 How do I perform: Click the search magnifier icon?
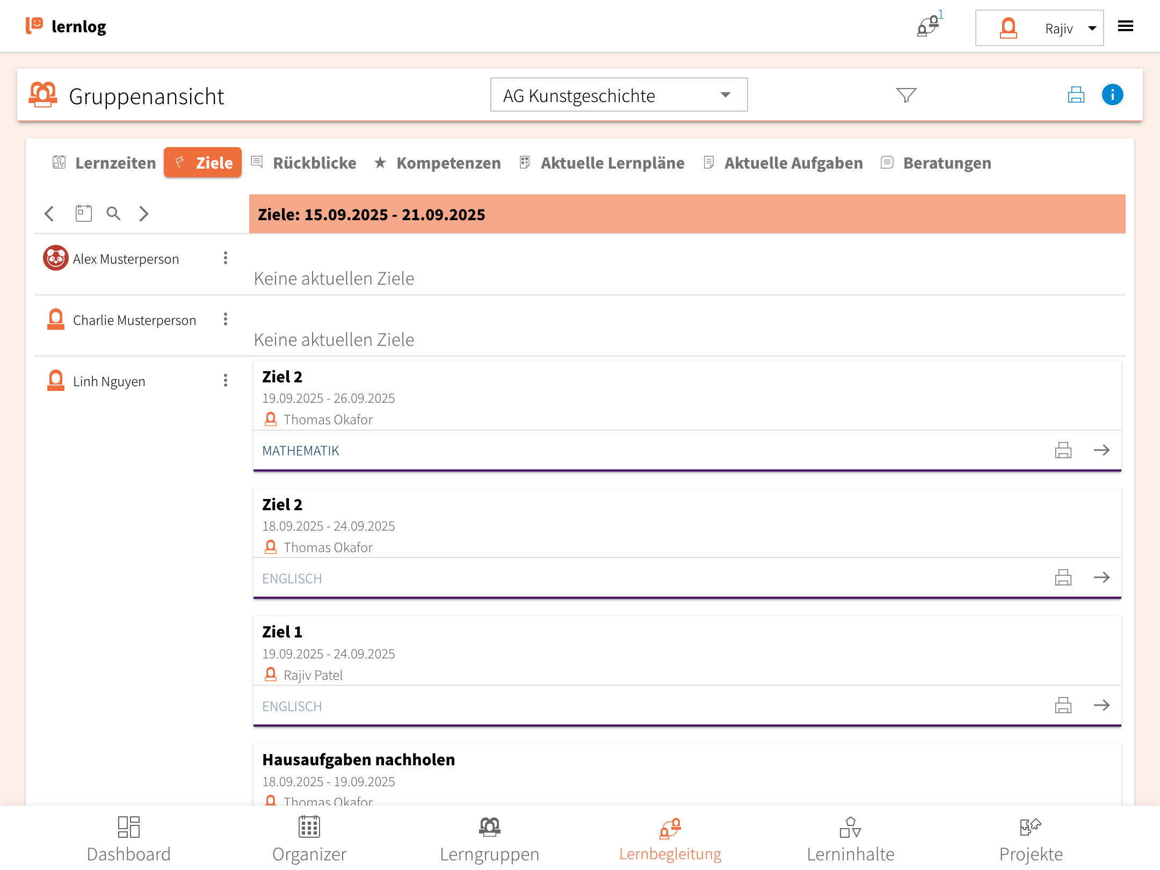click(x=113, y=214)
